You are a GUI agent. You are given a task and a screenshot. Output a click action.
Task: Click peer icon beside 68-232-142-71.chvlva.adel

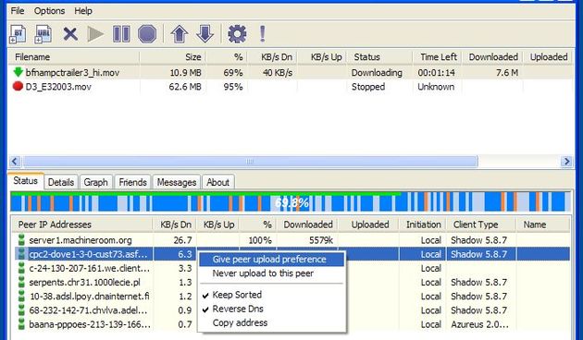[21, 310]
